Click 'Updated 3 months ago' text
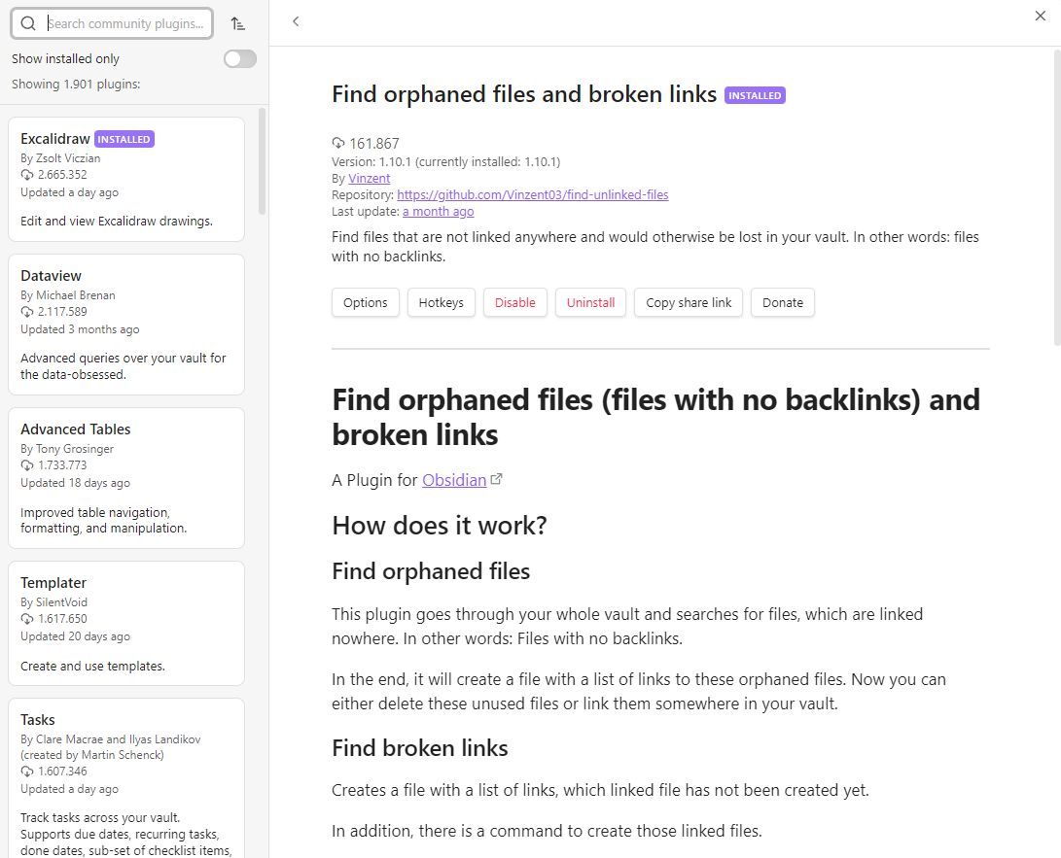 click(80, 329)
